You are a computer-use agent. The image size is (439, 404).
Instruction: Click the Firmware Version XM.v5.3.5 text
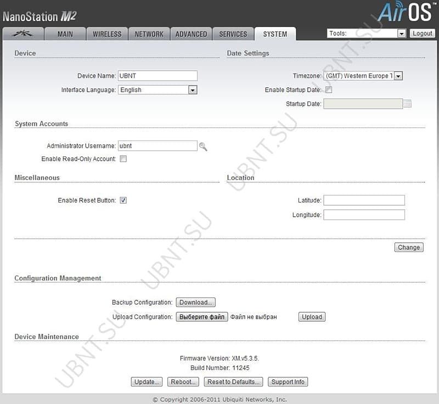coord(219,358)
